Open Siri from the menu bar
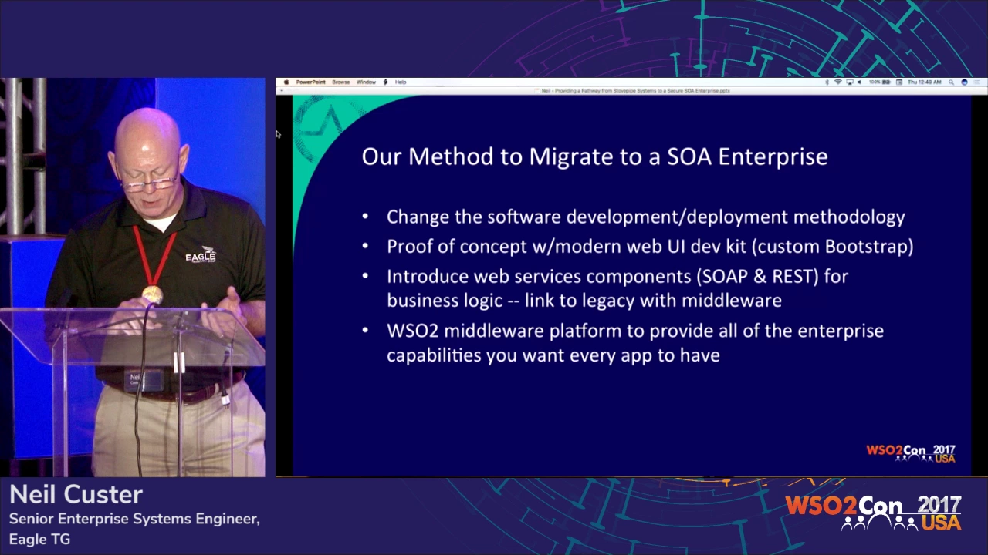The image size is (988, 555). point(964,82)
